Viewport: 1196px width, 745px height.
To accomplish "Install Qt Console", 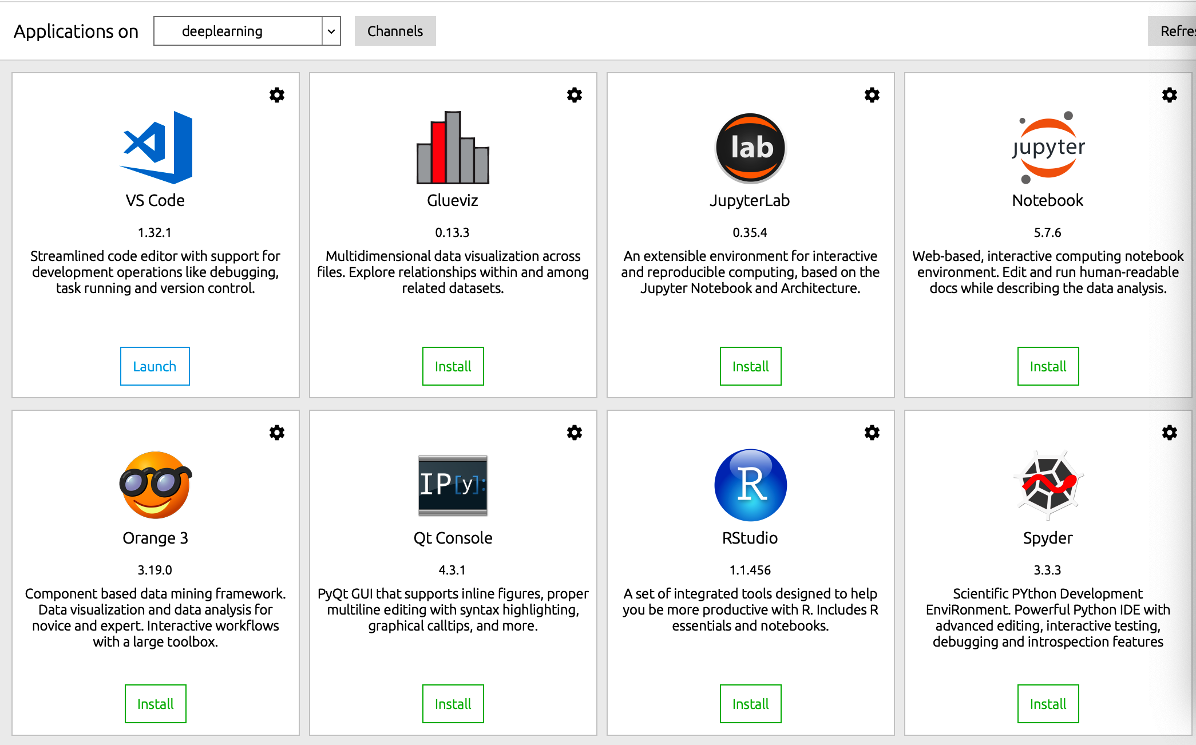I will (453, 704).
